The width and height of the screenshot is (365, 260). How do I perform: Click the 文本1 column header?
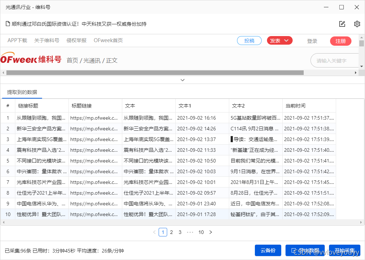[202, 106]
